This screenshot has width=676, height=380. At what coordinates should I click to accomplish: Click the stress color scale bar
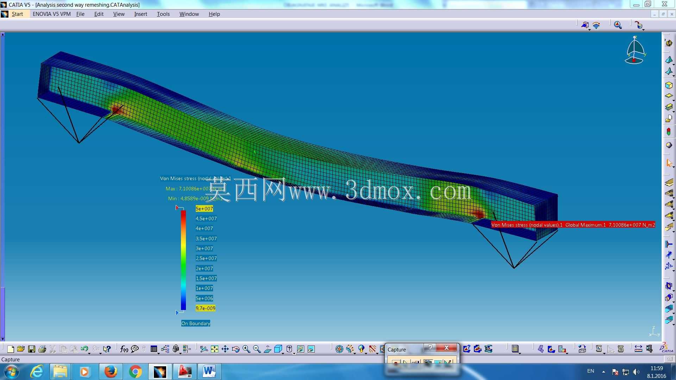coord(183,260)
